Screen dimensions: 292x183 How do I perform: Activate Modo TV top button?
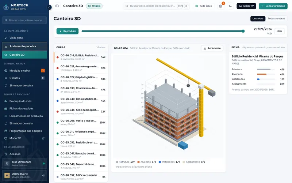tap(246, 6)
